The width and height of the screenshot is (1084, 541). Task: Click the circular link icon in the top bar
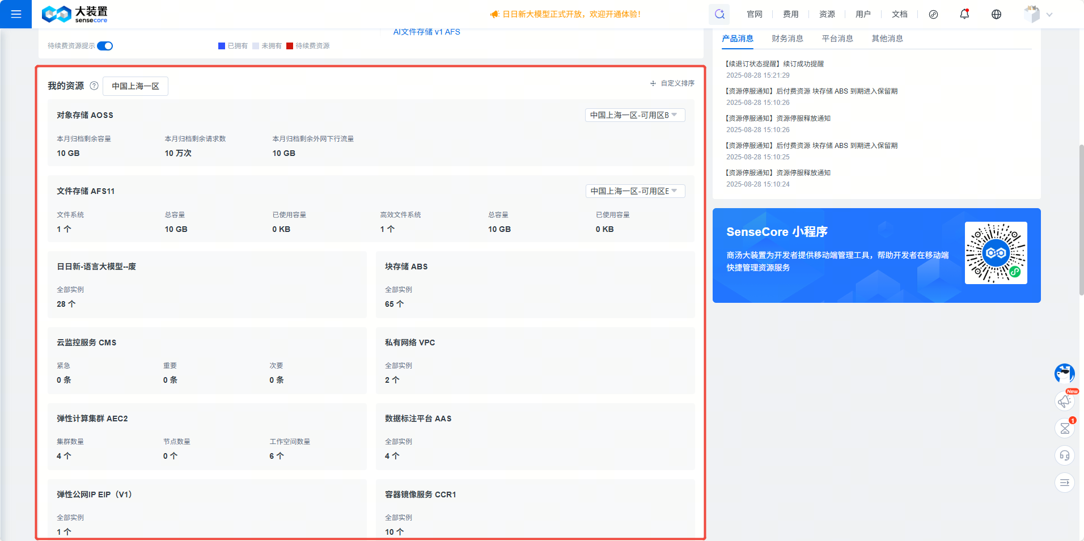point(934,14)
